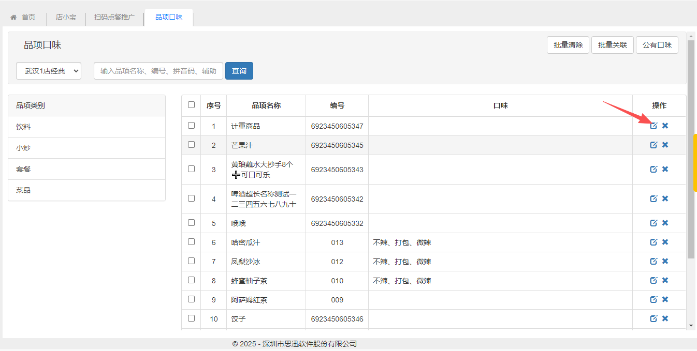This screenshot has height=351, width=697.
Task: Click delete icon in 阿萨姆红茶 row
Action: [665, 299]
